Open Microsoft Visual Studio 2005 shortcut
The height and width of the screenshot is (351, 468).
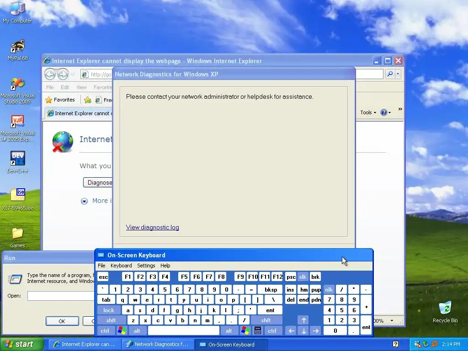(x=17, y=90)
